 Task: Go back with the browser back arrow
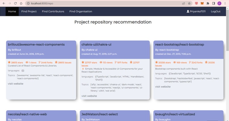(x=4, y=3)
